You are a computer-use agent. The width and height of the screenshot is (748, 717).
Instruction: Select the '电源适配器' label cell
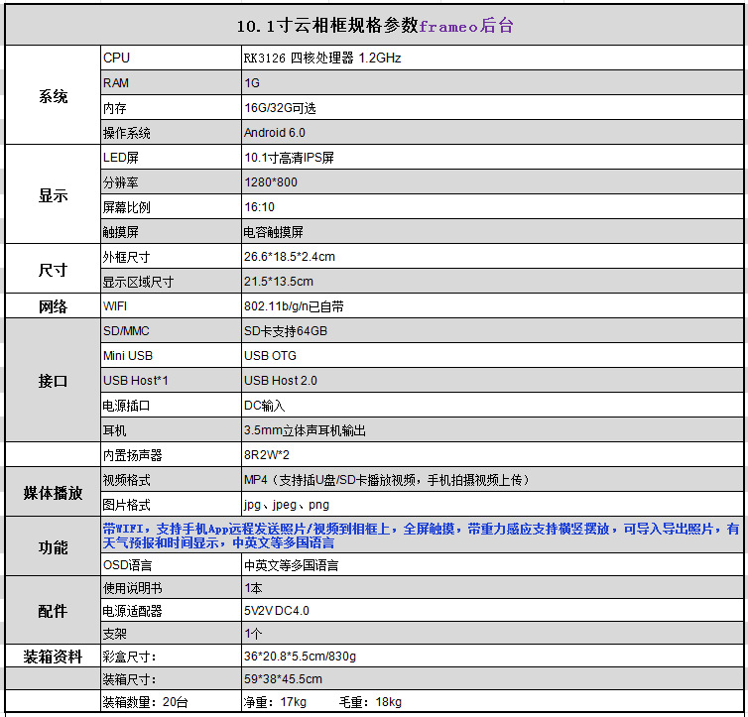171,610
